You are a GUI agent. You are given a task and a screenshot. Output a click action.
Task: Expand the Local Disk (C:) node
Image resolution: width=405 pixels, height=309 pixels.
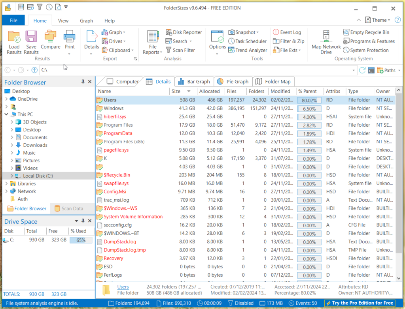[12, 176]
